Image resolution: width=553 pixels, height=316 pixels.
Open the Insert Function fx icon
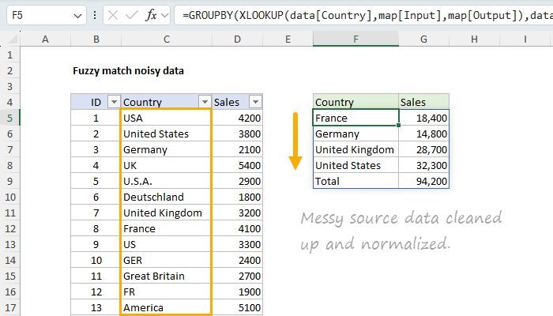coord(152,15)
